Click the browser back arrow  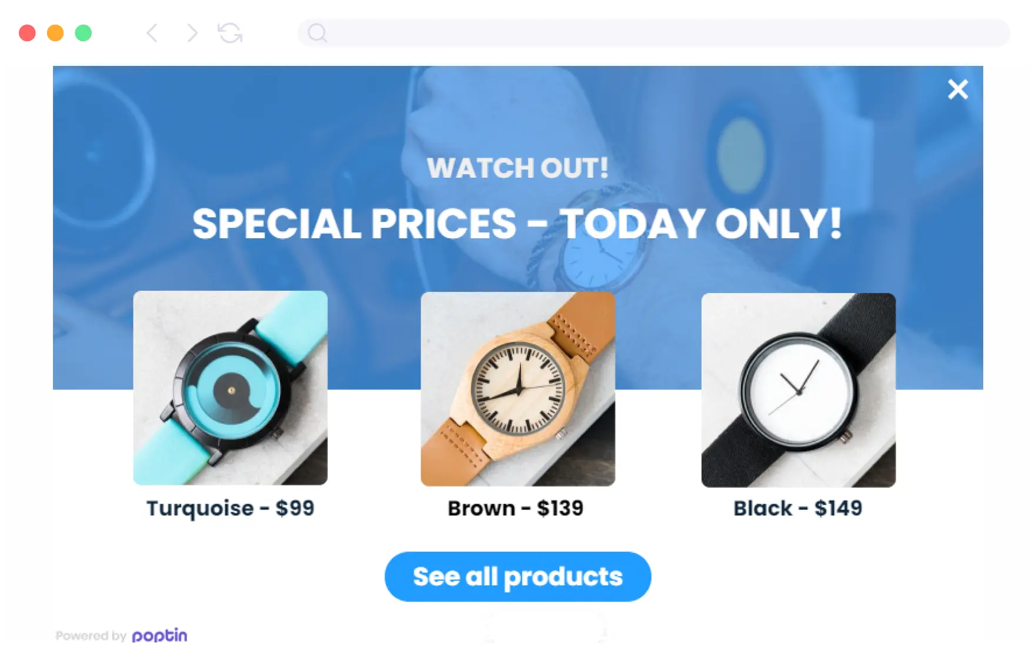pyautogui.click(x=152, y=33)
